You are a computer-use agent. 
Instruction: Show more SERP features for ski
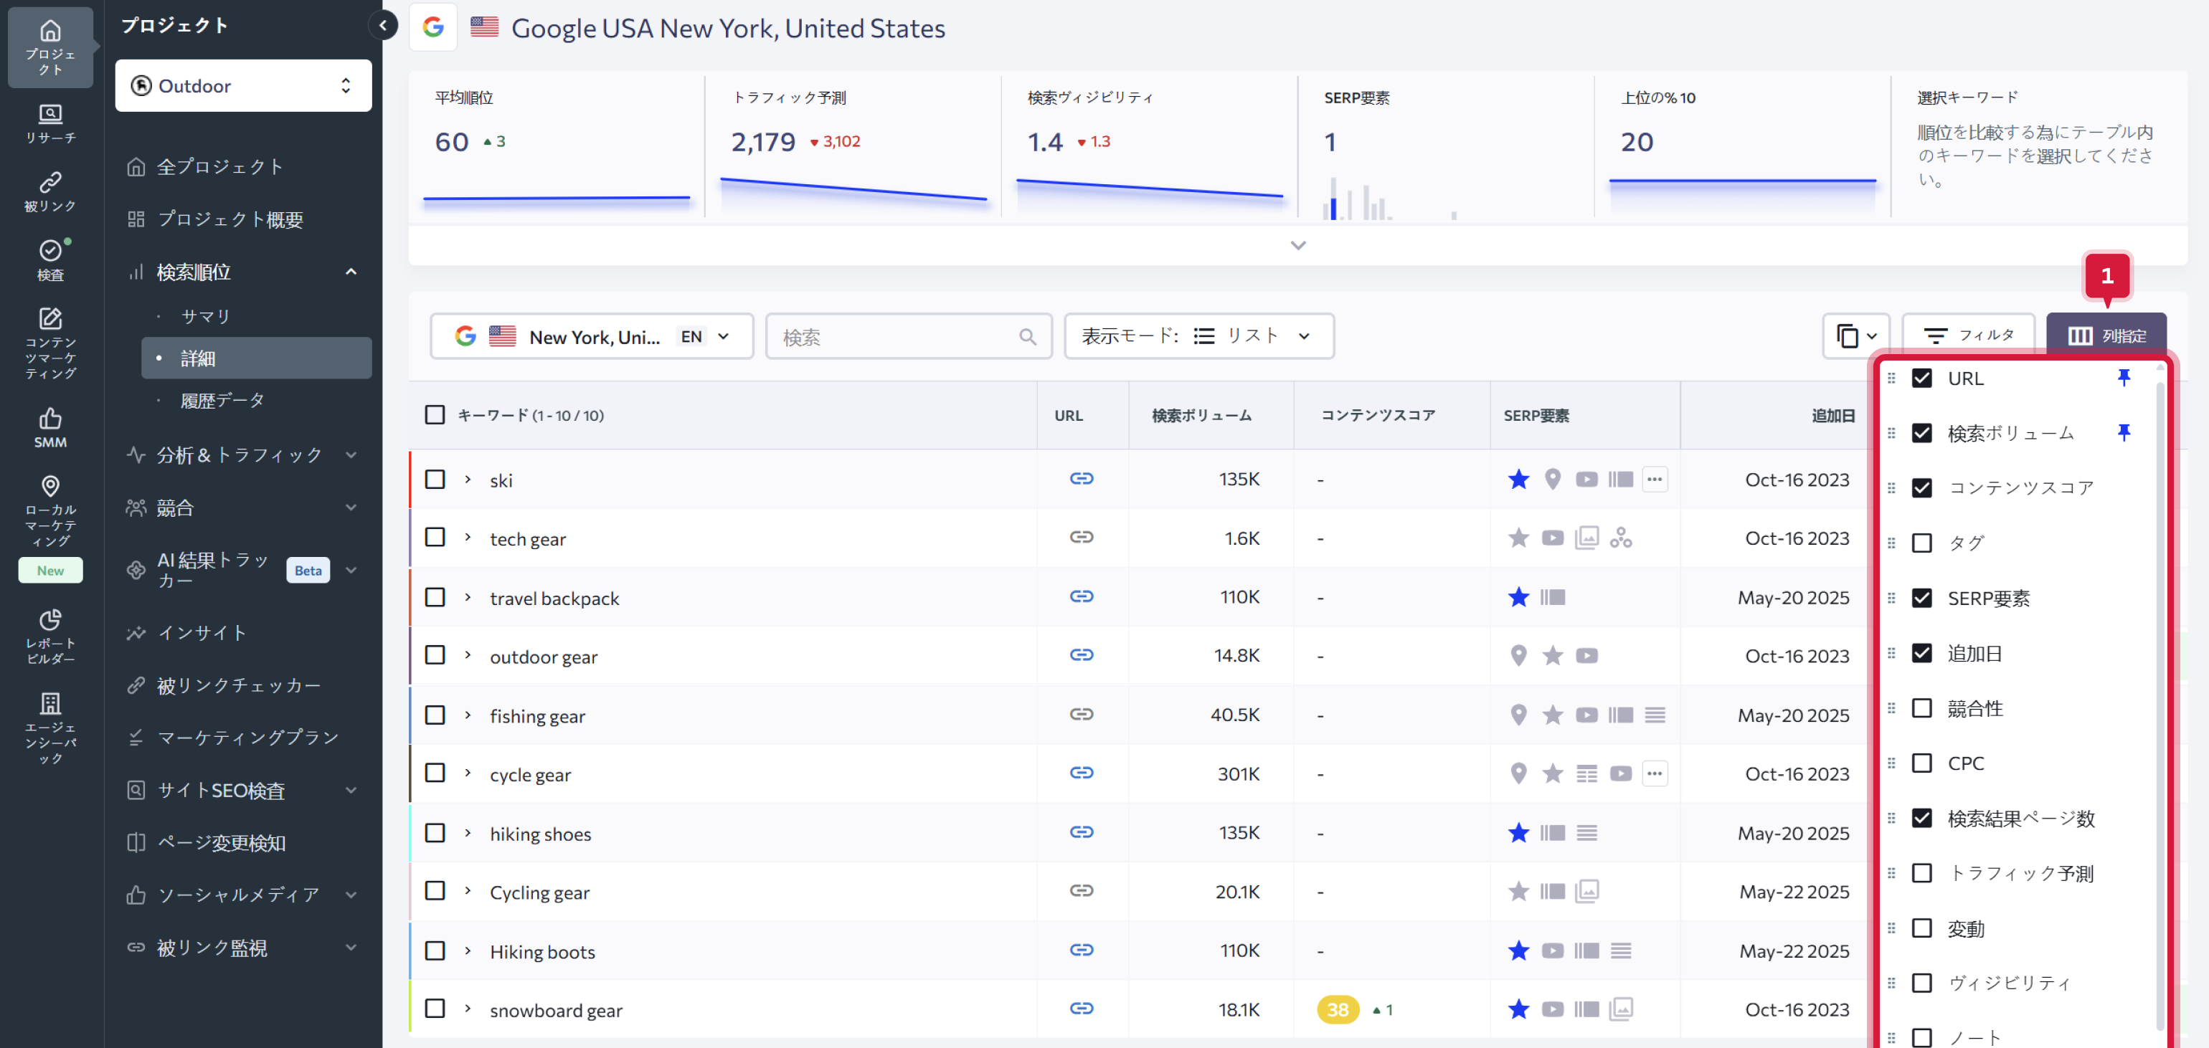(x=1654, y=479)
